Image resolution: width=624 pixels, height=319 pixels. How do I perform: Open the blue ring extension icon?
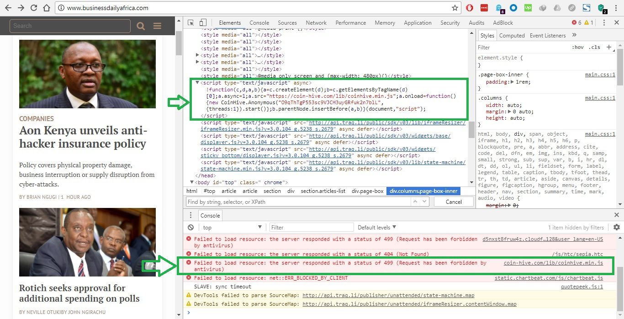point(513,8)
